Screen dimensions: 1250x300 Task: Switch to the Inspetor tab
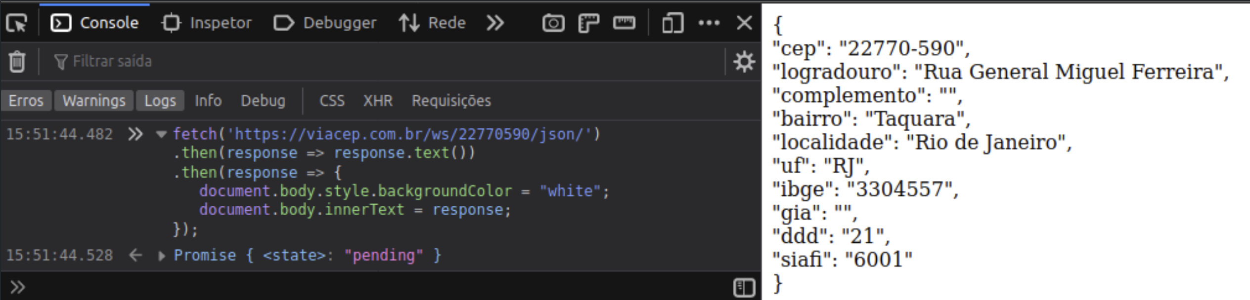click(x=207, y=23)
